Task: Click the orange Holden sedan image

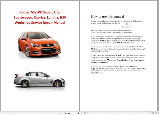Action: point(39,44)
